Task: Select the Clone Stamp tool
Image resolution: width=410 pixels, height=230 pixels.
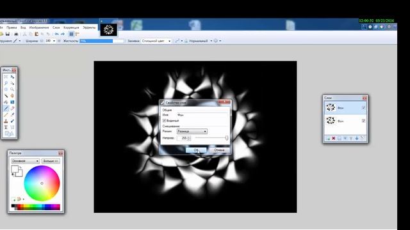Action: coord(6,121)
